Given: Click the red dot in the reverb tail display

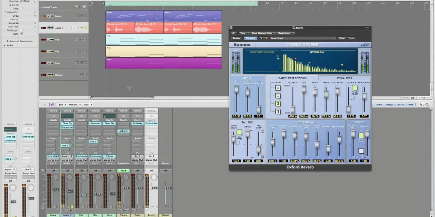Looking at the screenshot, I should click(x=296, y=59).
